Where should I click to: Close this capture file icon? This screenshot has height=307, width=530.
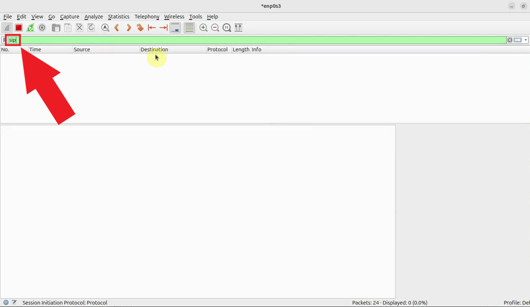(79, 28)
